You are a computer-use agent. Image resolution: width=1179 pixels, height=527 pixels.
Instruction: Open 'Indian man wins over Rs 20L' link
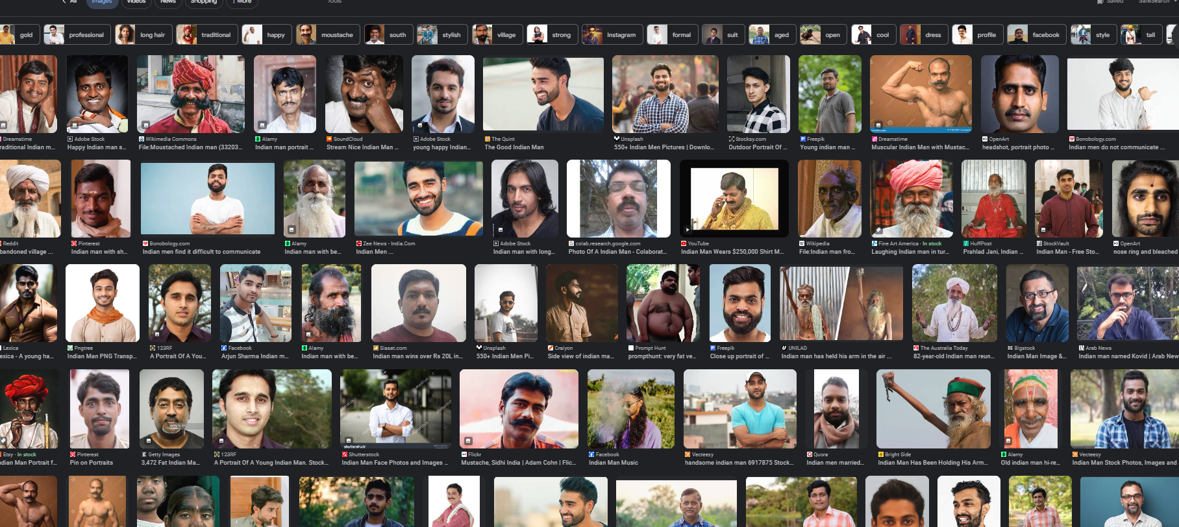(418, 356)
